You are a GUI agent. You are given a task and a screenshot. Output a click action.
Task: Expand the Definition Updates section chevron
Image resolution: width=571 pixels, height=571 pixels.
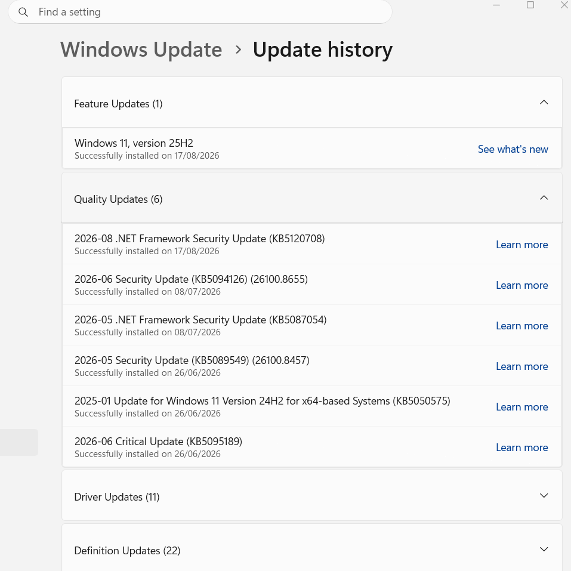click(544, 549)
